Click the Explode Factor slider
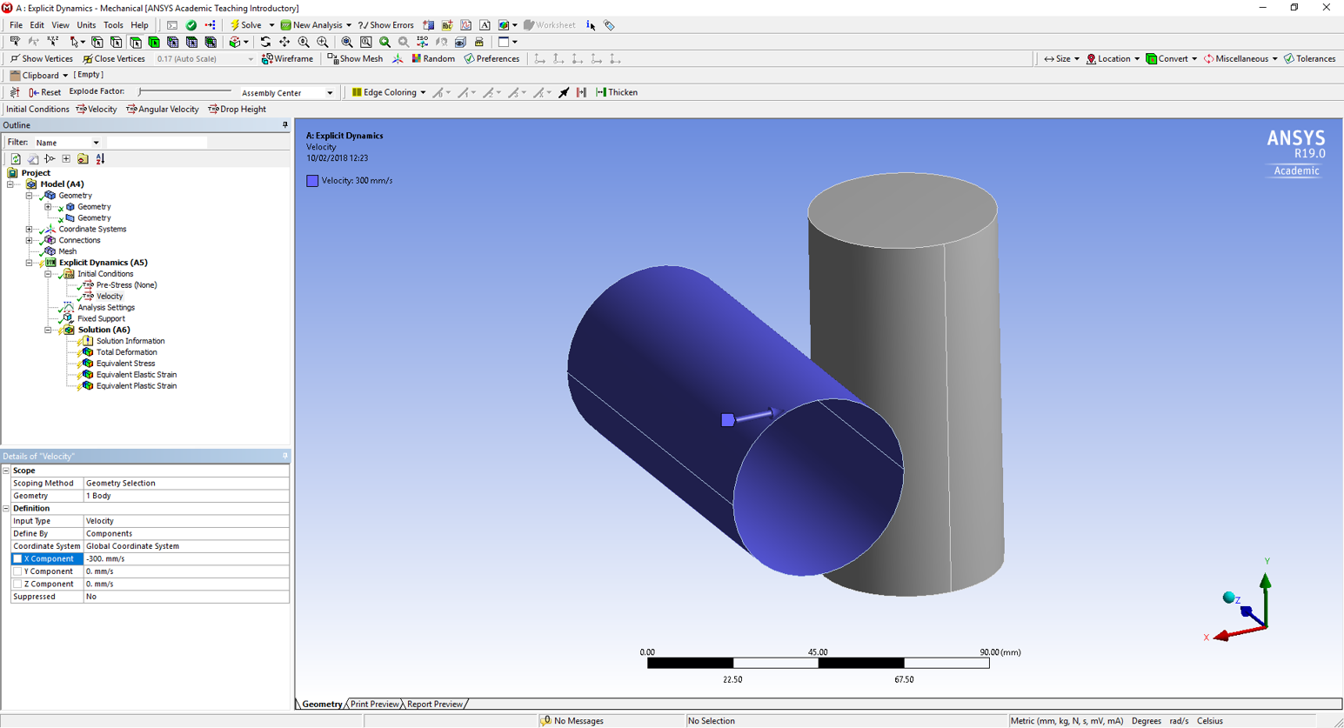Screen dimensions: 1344x728 click(x=184, y=91)
